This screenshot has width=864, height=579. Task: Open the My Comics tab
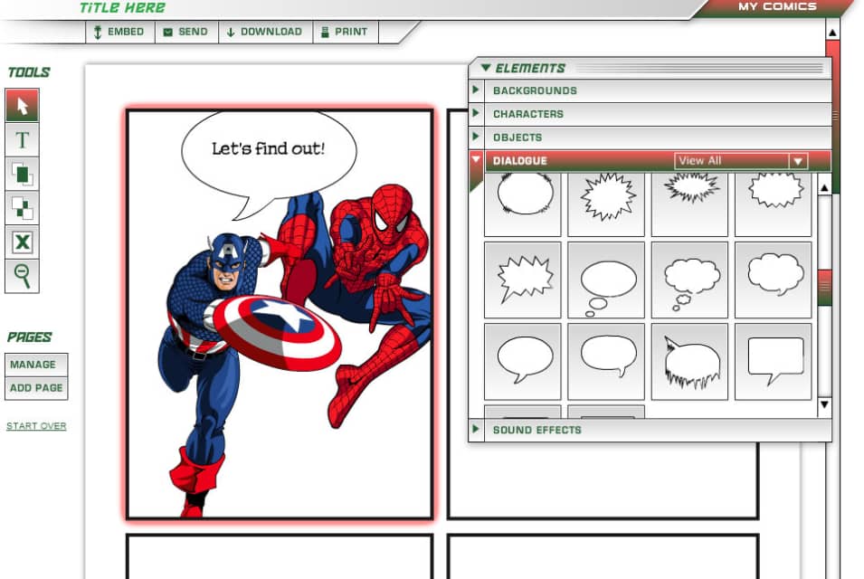(780, 7)
